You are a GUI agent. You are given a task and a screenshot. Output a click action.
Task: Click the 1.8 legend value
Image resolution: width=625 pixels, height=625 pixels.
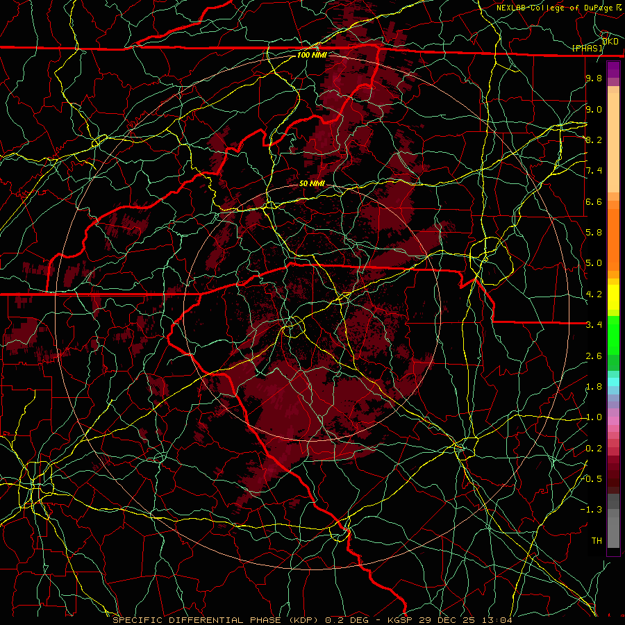(x=594, y=387)
